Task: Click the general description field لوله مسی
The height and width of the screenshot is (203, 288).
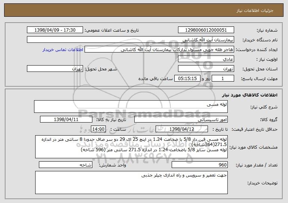Action: click(131, 107)
